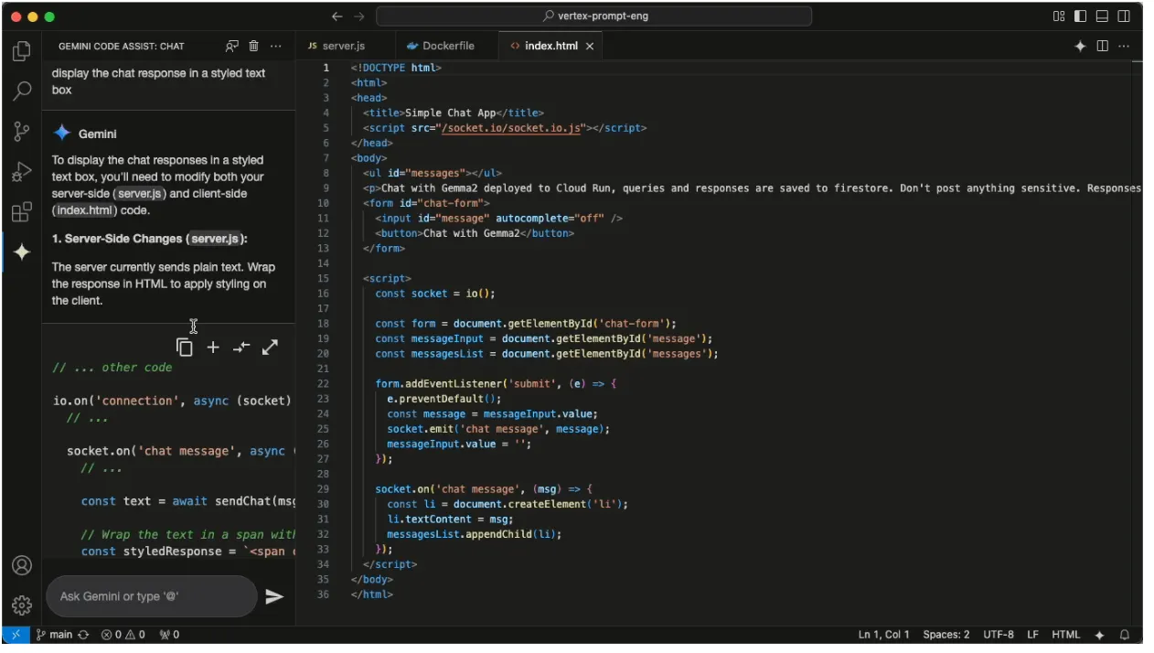Change the UTF-8 encoding

click(999, 635)
